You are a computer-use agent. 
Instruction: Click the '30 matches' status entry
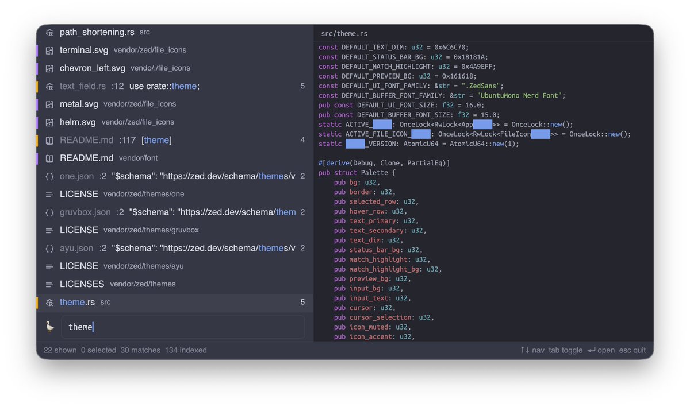140,350
